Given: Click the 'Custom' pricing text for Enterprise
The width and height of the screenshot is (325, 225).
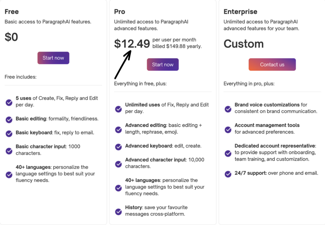Looking at the screenshot, I should [243, 44].
